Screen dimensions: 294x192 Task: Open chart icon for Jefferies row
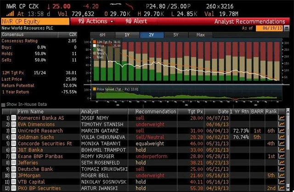pos(282,162)
